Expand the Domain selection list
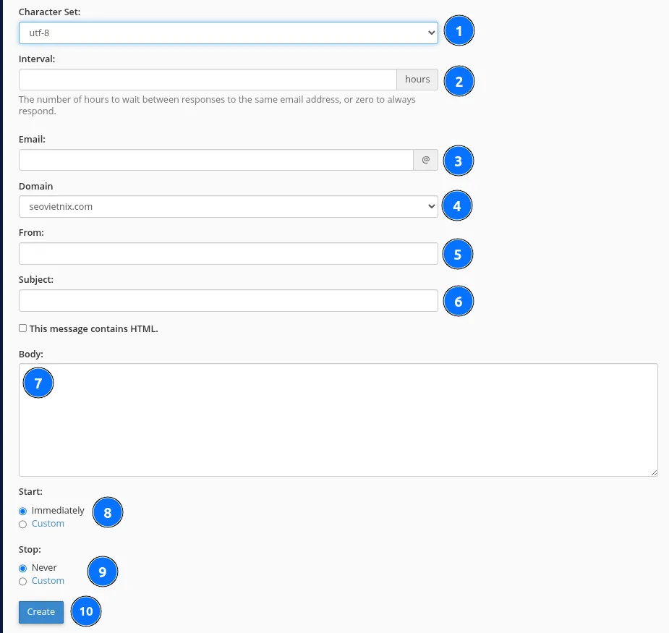The image size is (669, 633). click(431, 206)
